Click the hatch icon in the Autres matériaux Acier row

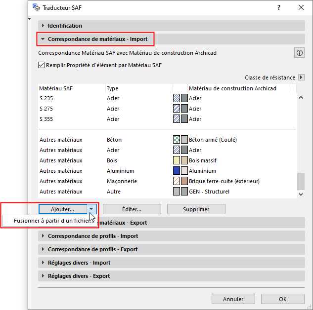177,150
